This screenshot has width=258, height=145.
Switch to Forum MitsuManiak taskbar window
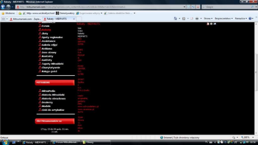pos(65,142)
